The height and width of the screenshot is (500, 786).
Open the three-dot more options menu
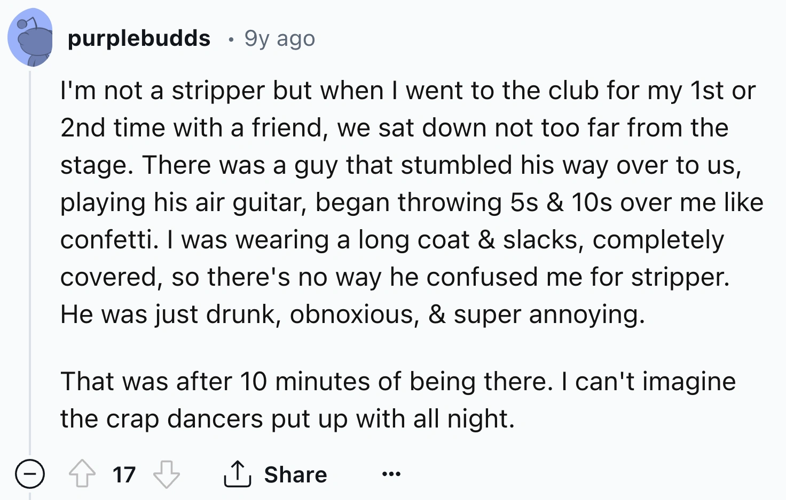391,474
